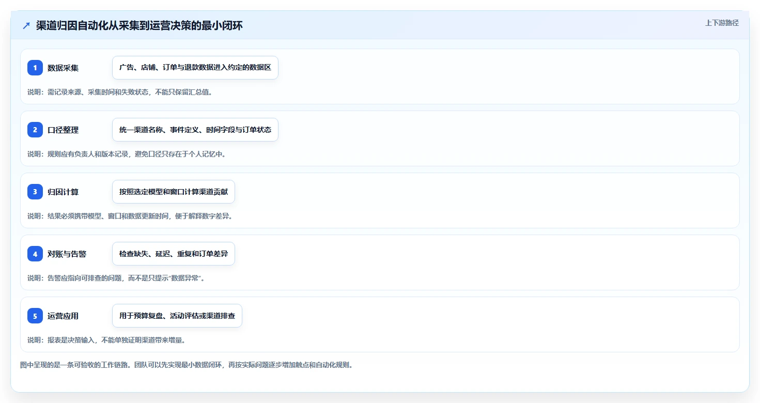Click the note 需记录来源、采集时间和失败状态
The height and width of the screenshot is (403, 760).
(x=120, y=92)
